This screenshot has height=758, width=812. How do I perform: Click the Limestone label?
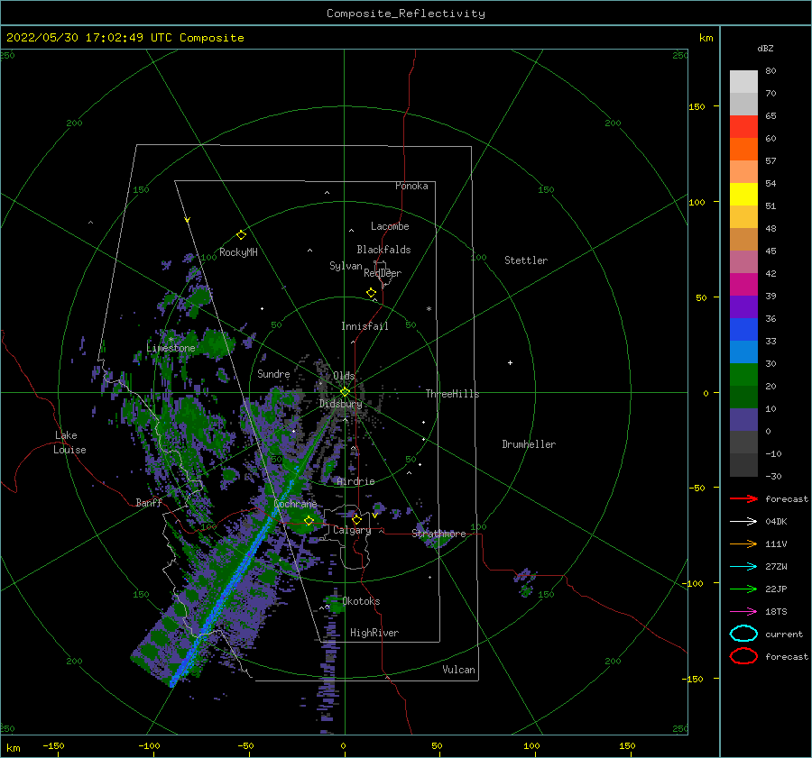pos(171,348)
